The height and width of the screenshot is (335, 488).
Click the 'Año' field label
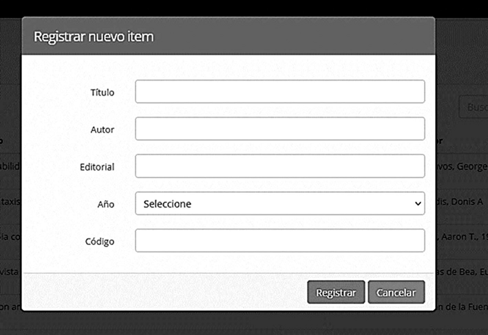(x=106, y=204)
